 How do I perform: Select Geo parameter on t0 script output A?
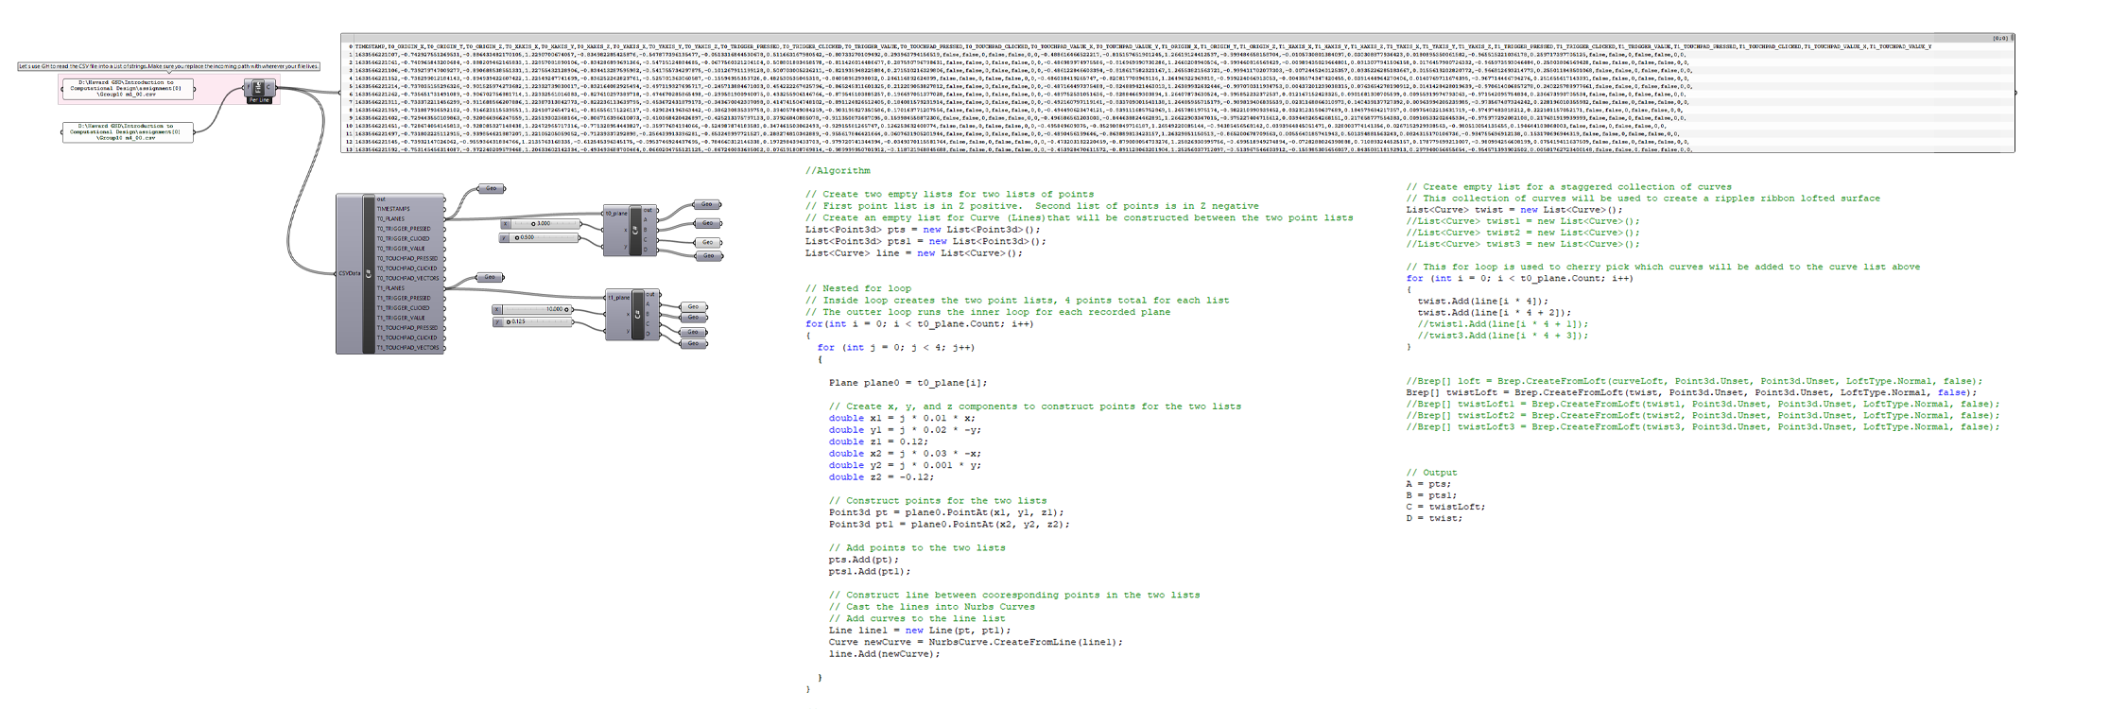pyautogui.click(x=707, y=204)
